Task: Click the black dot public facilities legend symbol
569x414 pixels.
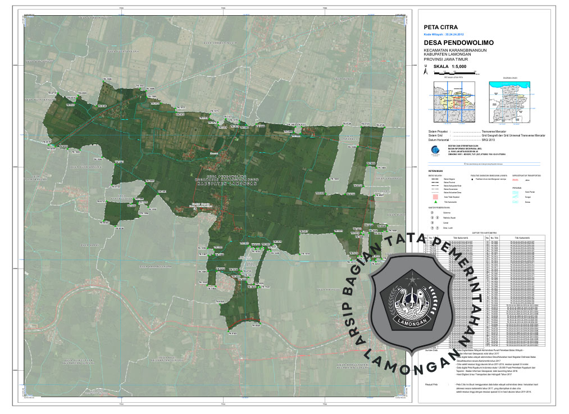Action: [x=473, y=180]
